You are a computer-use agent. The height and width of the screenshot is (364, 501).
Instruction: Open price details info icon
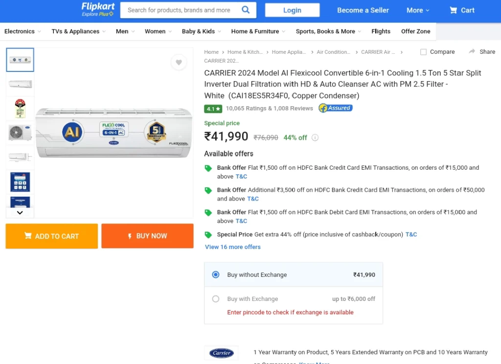pyautogui.click(x=315, y=137)
